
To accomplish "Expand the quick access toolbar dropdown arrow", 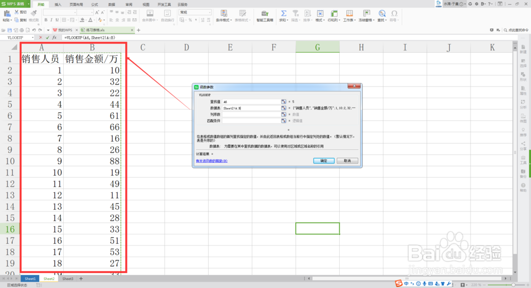I will click(48, 30).
